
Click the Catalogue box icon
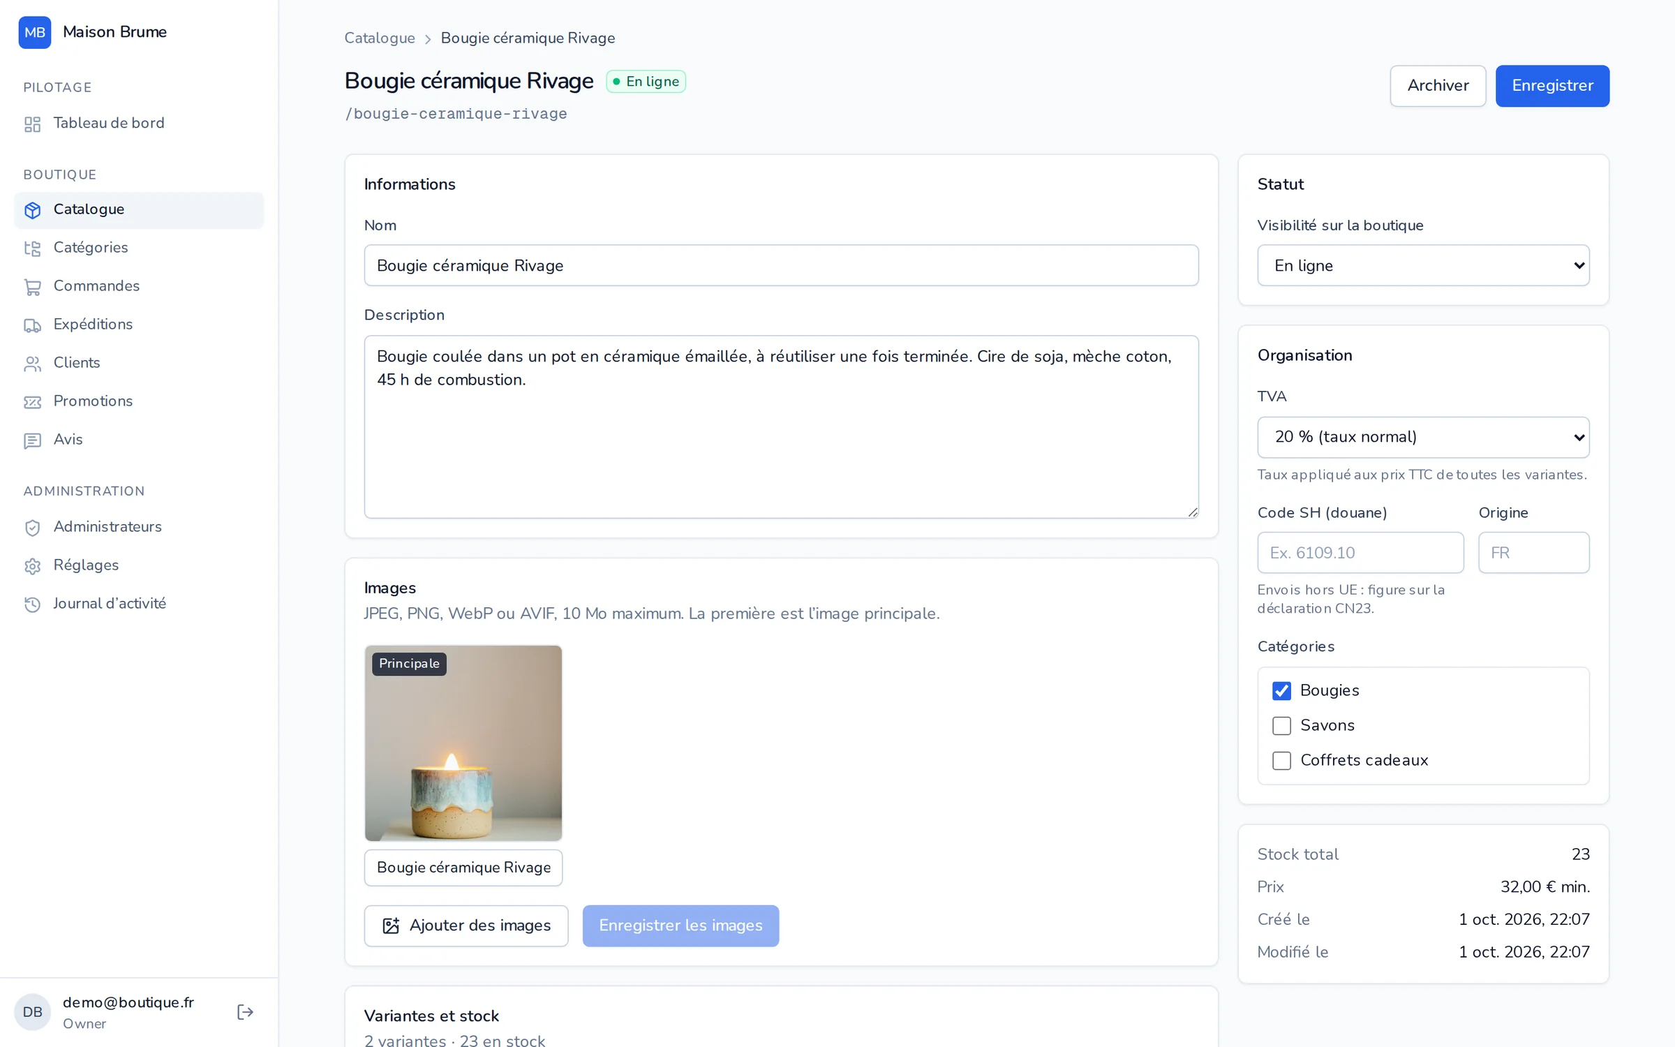[32, 210]
